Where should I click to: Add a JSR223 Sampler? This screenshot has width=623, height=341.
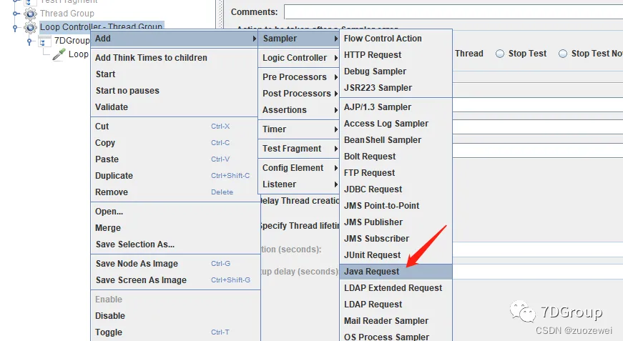(396, 88)
